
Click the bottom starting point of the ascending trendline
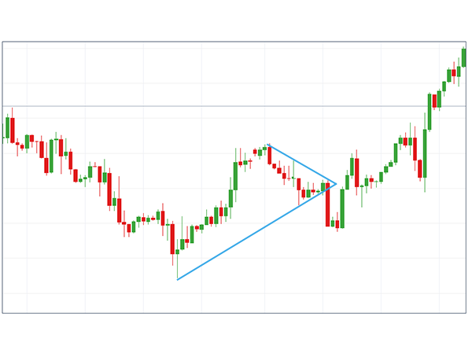coord(178,279)
